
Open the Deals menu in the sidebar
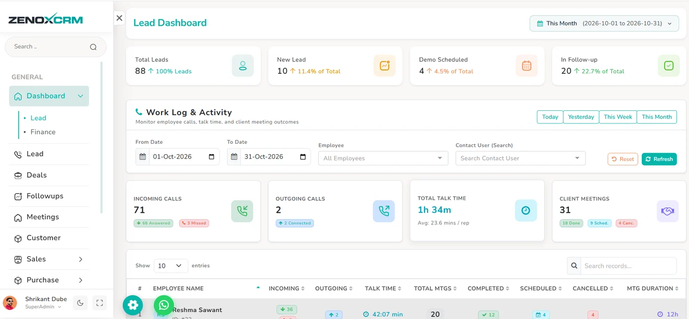[x=49, y=175]
